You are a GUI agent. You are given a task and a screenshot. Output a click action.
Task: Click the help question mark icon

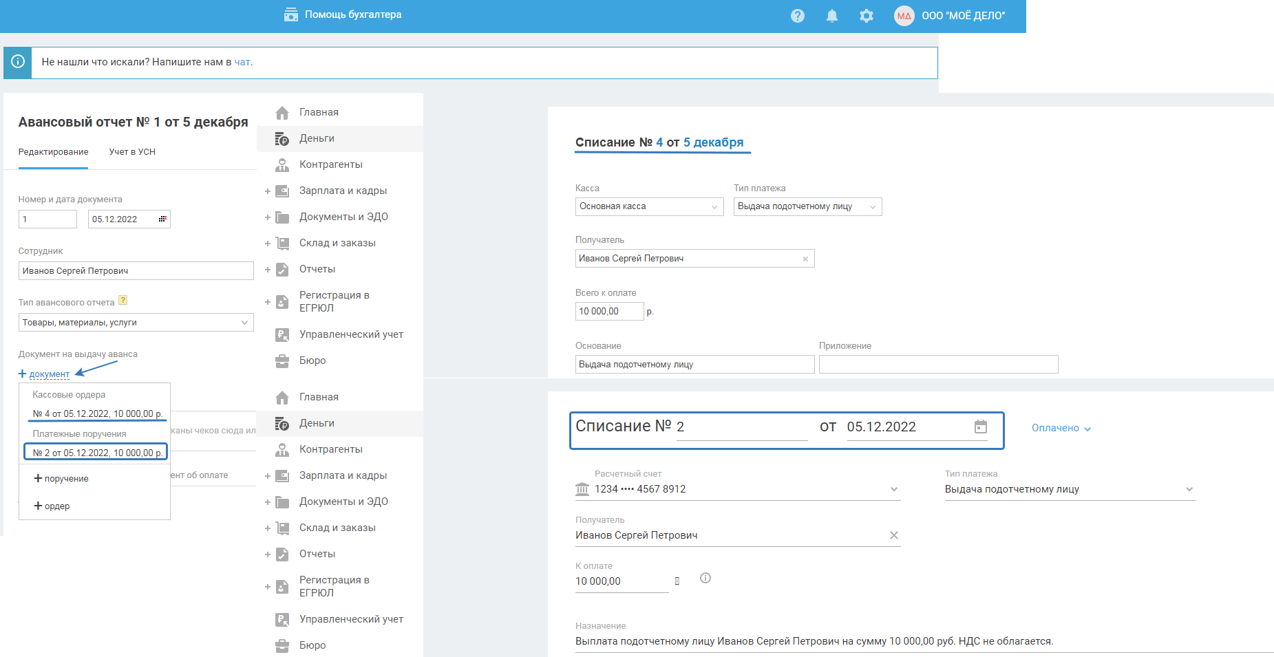coord(797,16)
